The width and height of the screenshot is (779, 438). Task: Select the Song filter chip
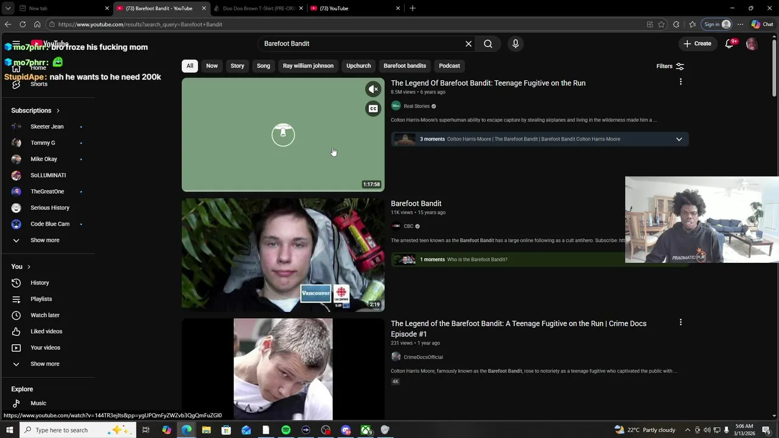click(x=264, y=66)
